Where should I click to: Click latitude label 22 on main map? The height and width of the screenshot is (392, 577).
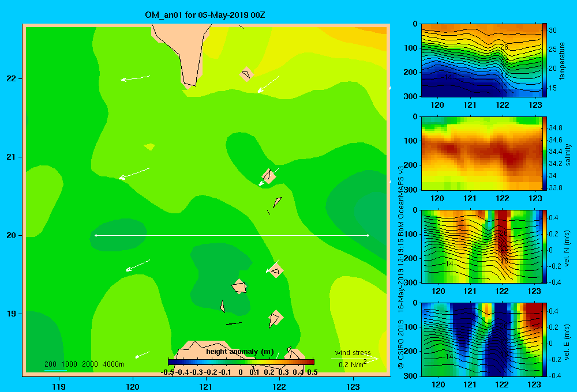click(x=12, y=78)
